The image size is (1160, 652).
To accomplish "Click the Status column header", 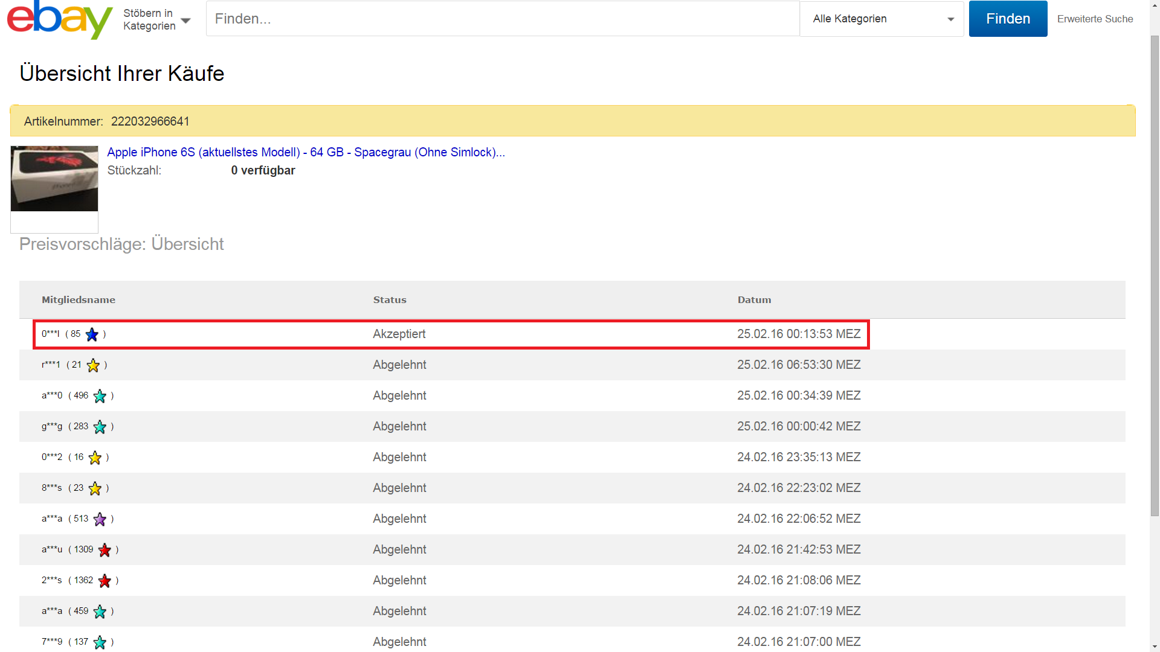I will point(390,300).
